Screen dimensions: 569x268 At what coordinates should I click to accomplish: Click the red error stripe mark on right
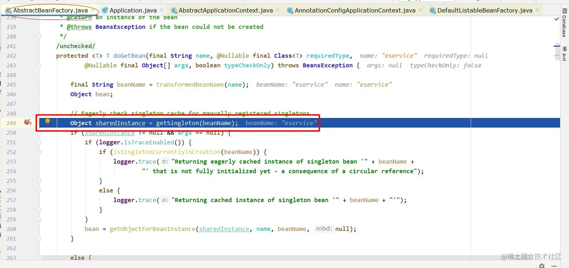(x=557, y=55)
